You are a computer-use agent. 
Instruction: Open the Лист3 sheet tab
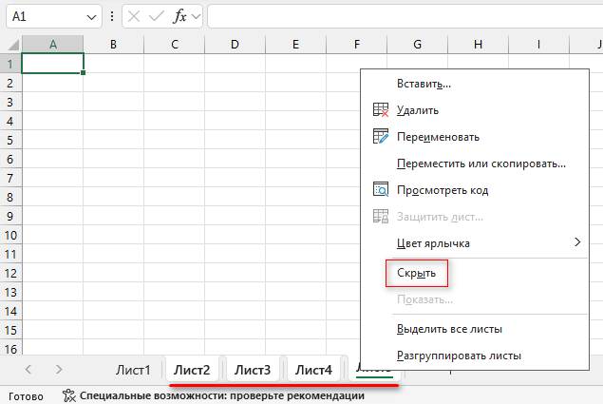253,369
